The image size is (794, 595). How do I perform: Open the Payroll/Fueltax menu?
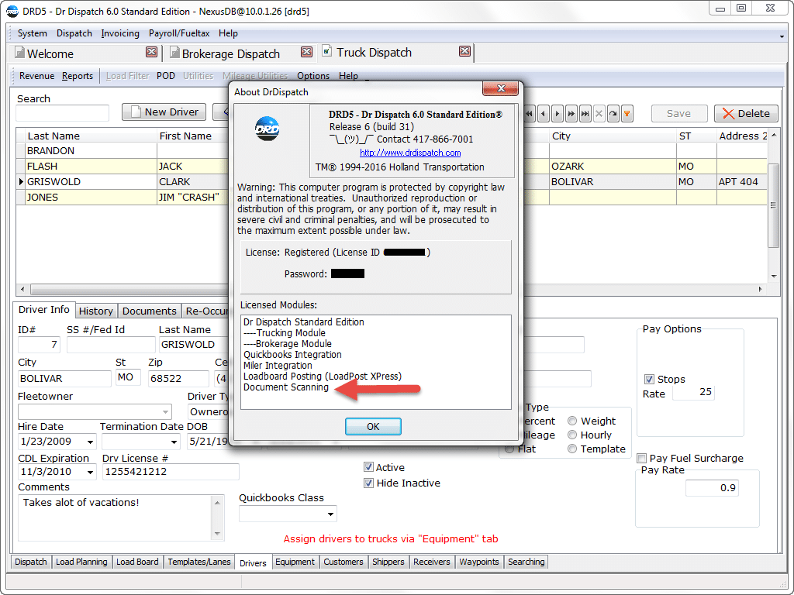point(179,33)
